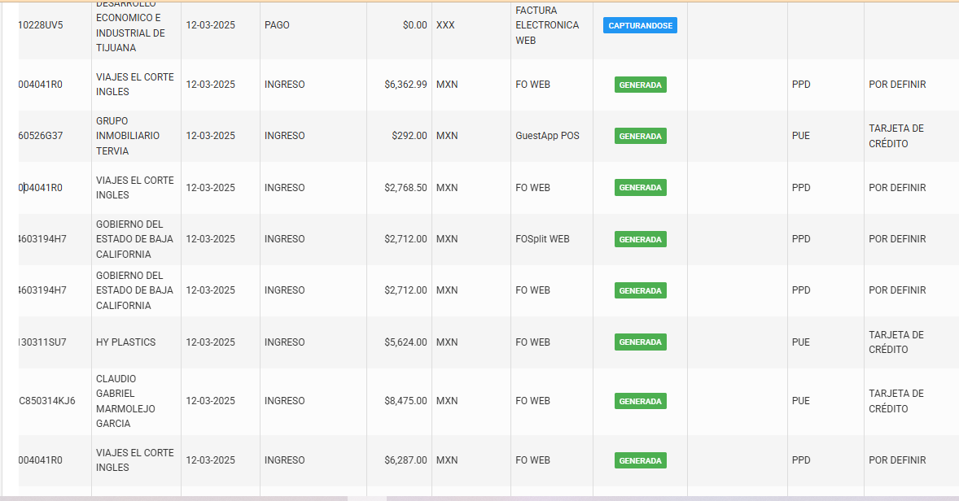Click the blue CAPTURANDOSE status badge

[x=640, y=25]
